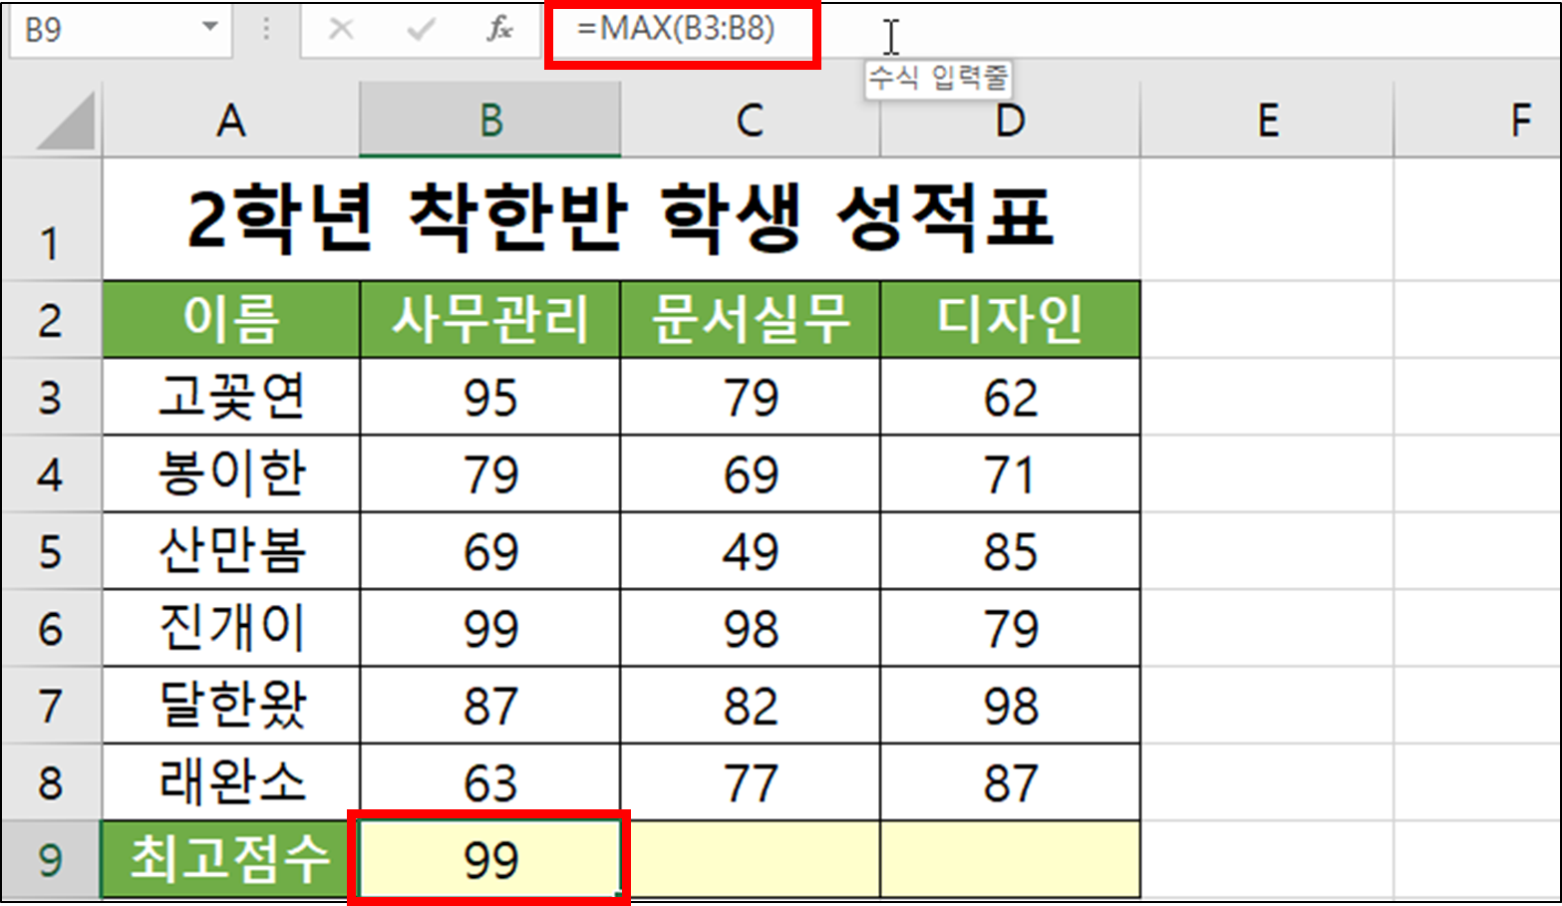Click the empty yellow cell in column D row 9

(1009, 857)
